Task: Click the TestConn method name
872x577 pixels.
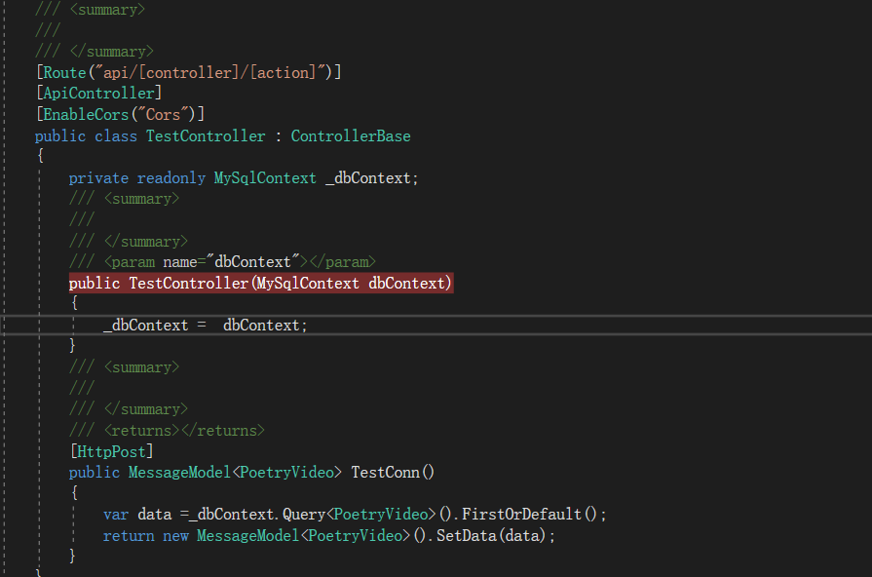Action: [386, 473]
